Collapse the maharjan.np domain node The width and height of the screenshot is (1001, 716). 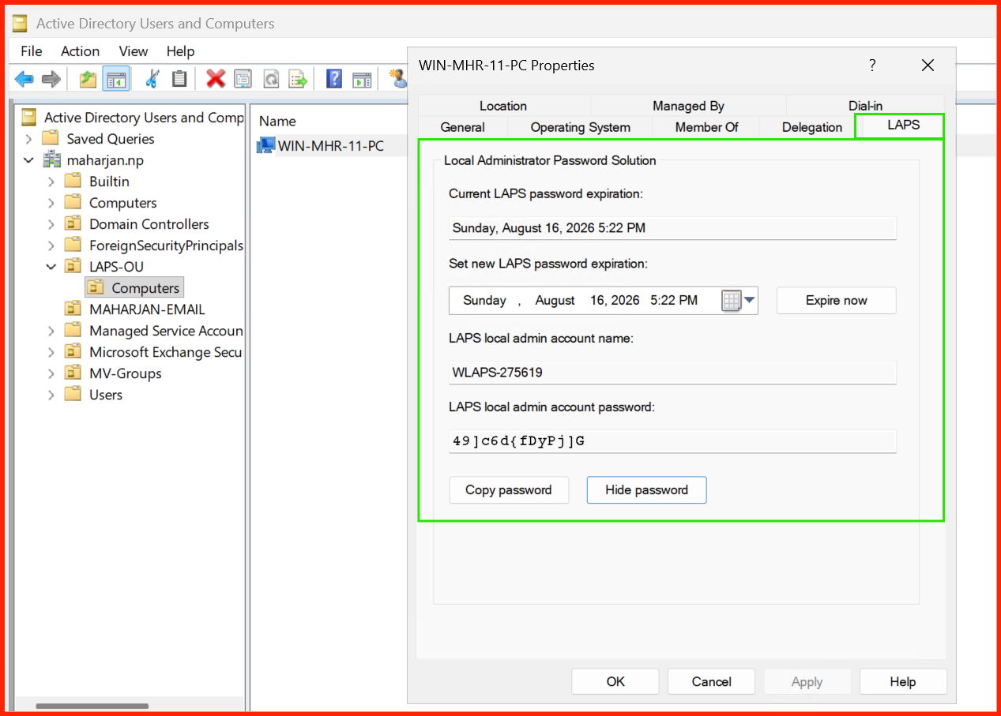[29, 160]
